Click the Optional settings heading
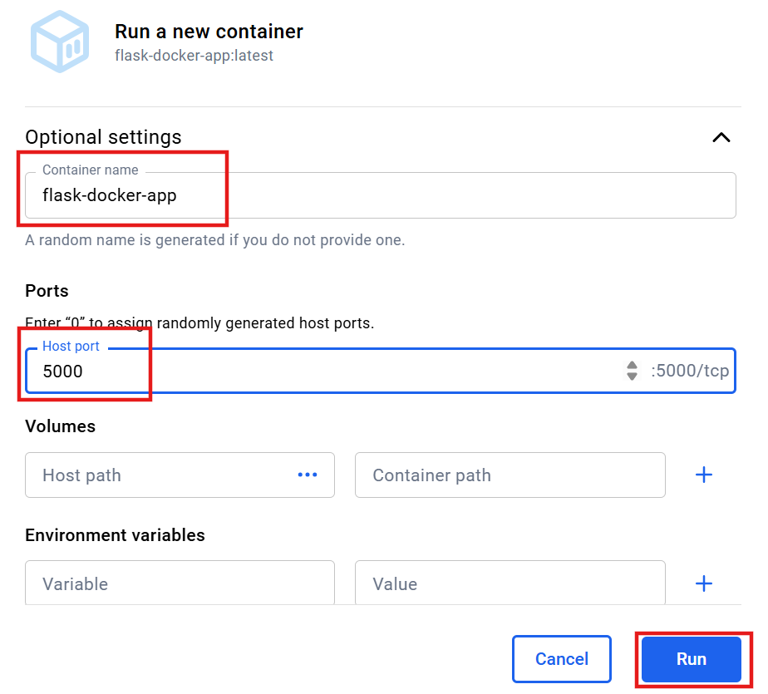 pos(103,137)
